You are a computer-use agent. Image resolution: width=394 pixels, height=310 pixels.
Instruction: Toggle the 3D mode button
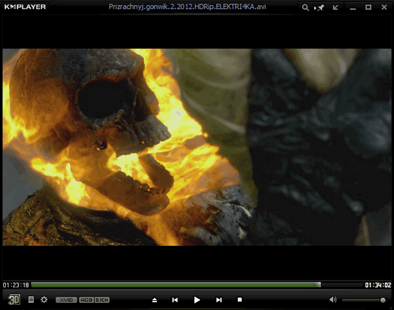pyautogui.click(x=14, y=299)
